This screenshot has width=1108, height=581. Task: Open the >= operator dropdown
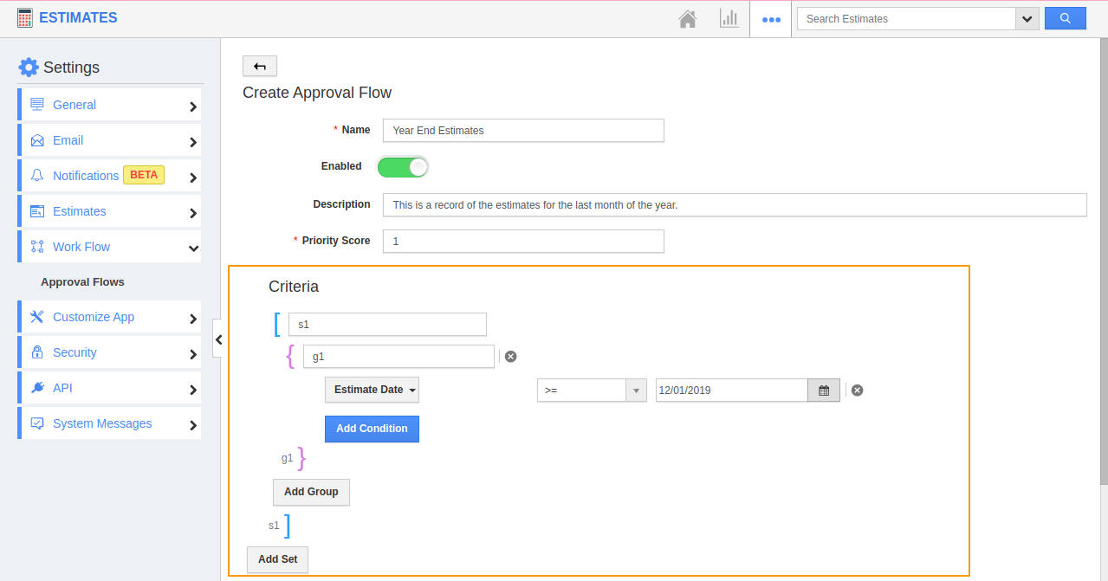(591, 391)
